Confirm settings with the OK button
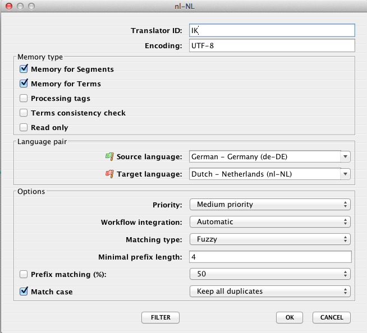Screen dimensions: 367x333 290,317
